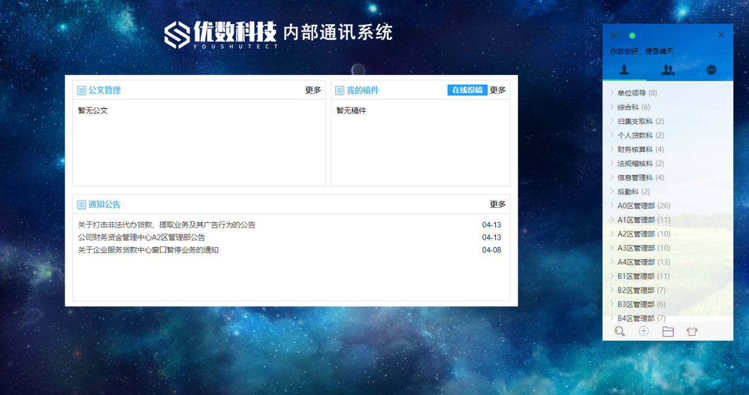Click the 在线投稿 button

tap(467, 90)
